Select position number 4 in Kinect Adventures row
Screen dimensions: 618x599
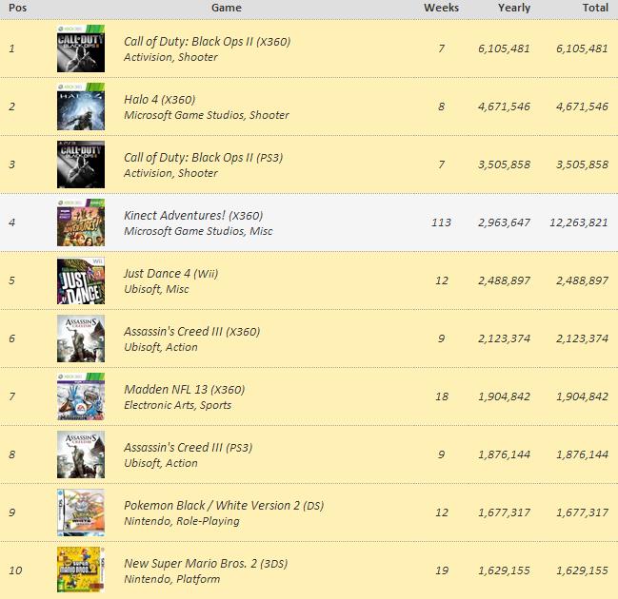pos(12,222)
